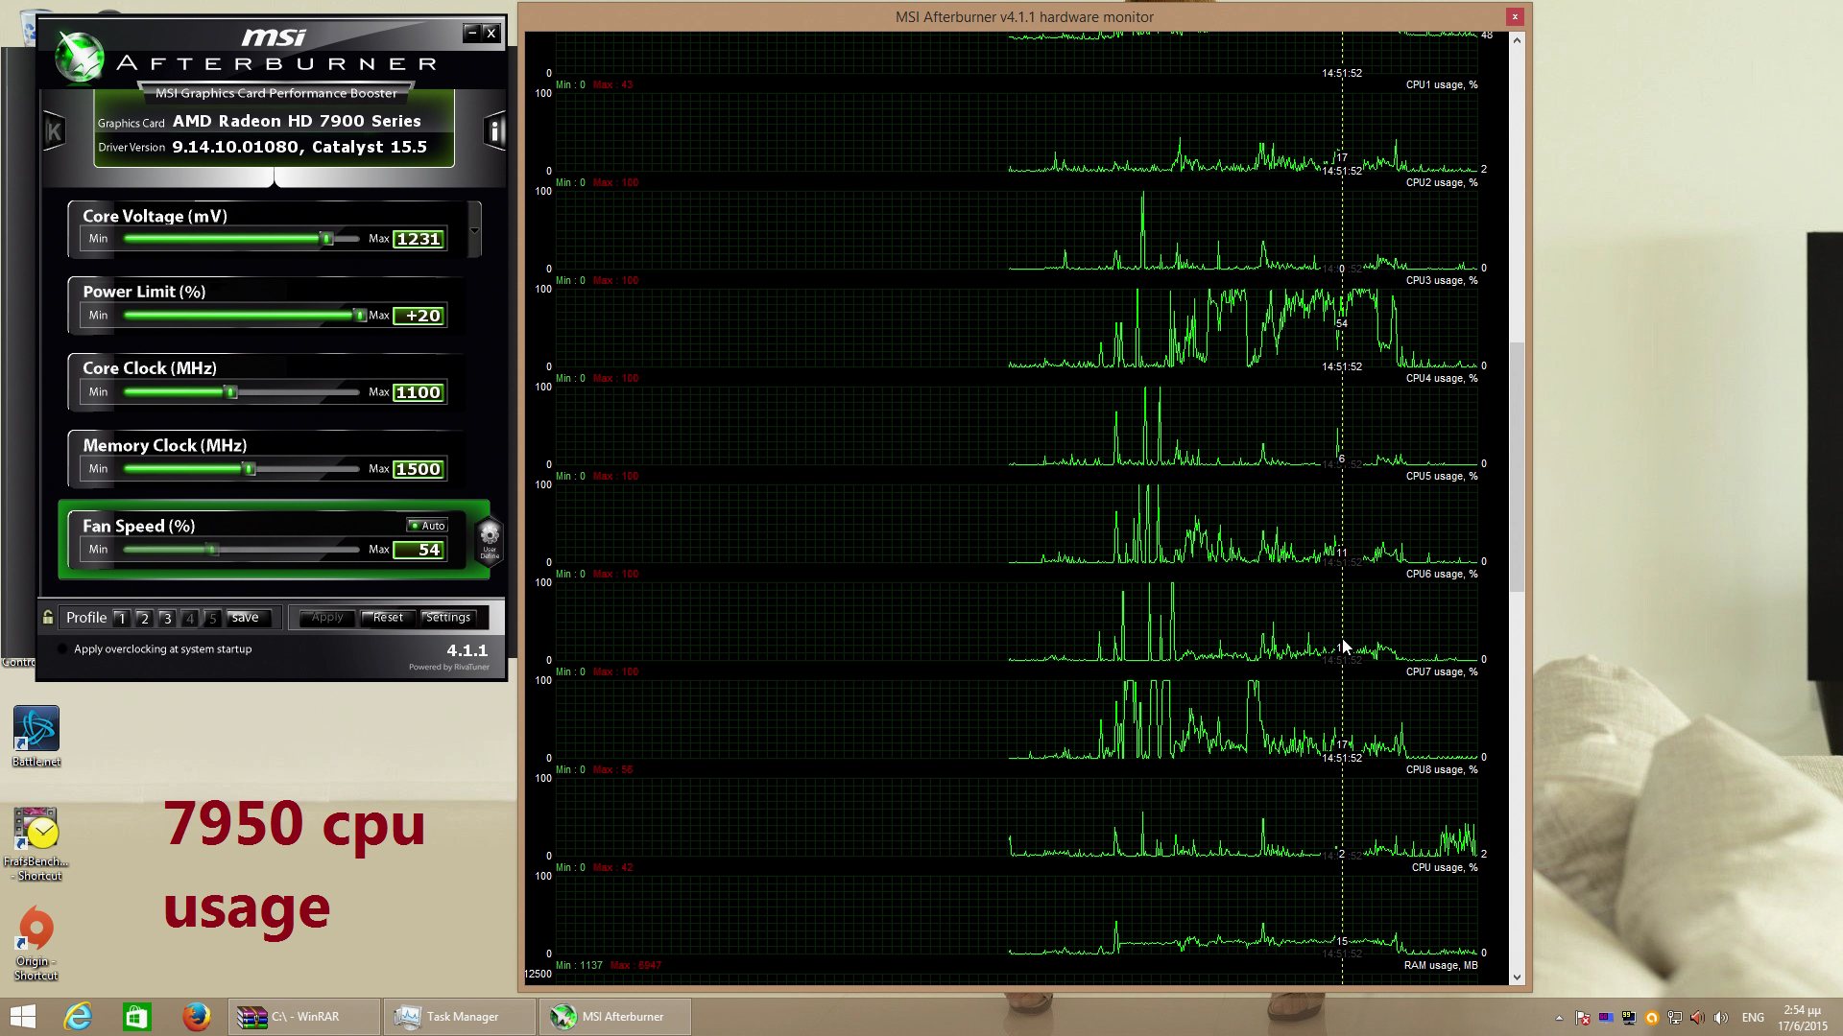Image resolution: width=1843 pixels, height=1036 pixels.
Task: Click Core Voltage slider handle
Action: coord(326,239)
